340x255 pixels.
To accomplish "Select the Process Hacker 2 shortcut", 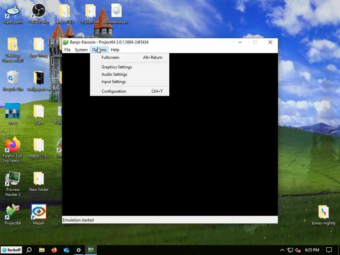I will (x=13, y=184).
